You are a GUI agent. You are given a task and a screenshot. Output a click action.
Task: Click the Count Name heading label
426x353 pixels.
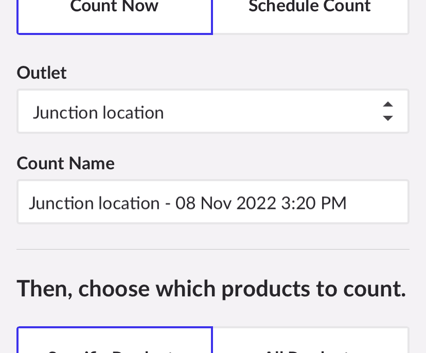(65, 163)
